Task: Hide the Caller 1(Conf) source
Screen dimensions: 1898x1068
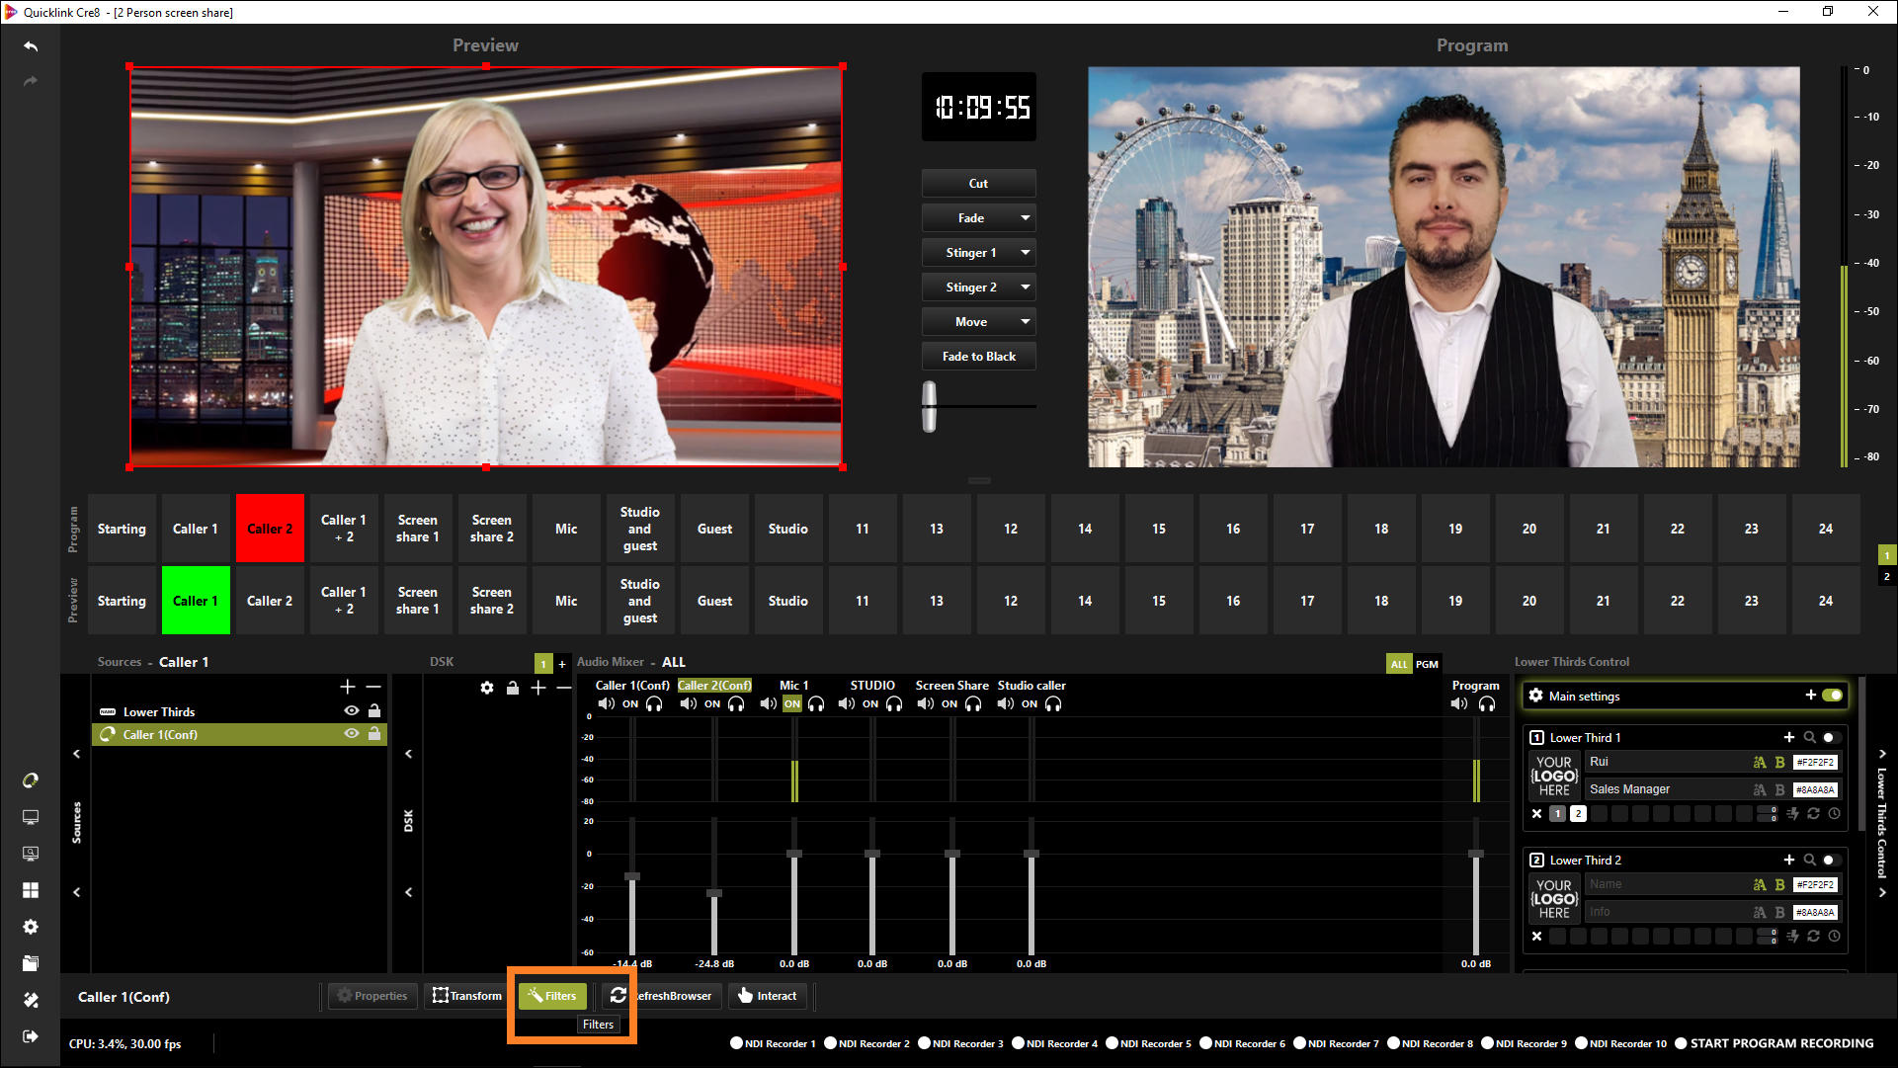Action: (351, 734)
